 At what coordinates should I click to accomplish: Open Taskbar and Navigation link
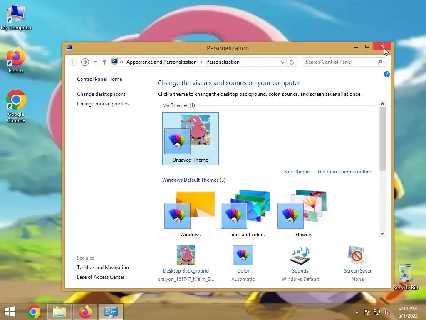[103, 267]
